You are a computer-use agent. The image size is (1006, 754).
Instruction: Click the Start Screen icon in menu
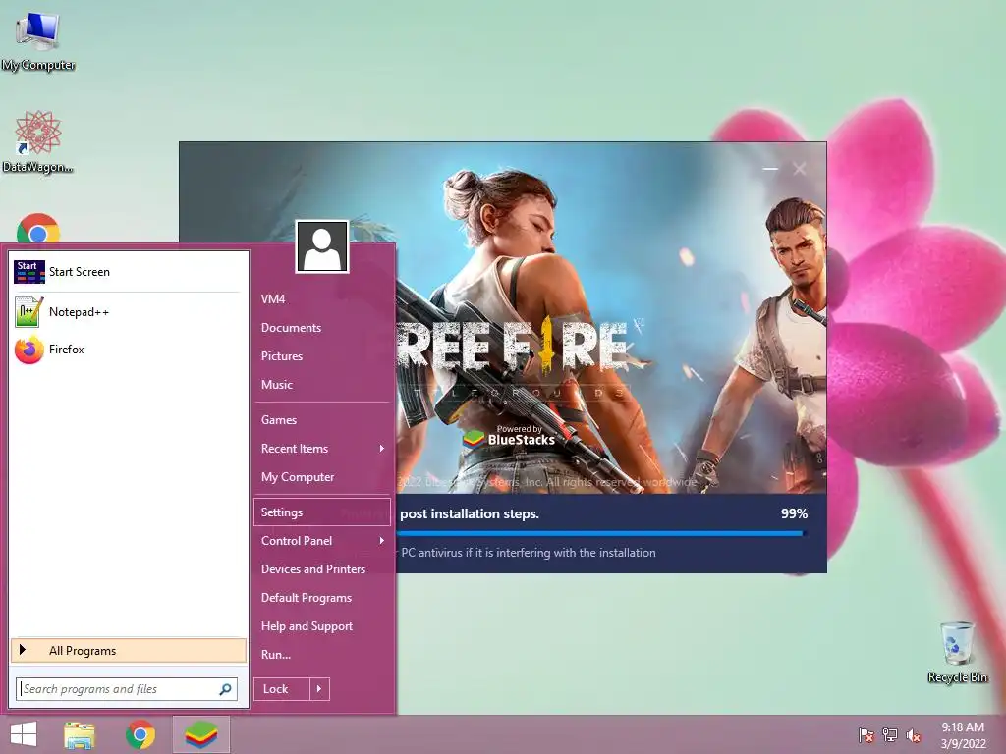(28, 272)
